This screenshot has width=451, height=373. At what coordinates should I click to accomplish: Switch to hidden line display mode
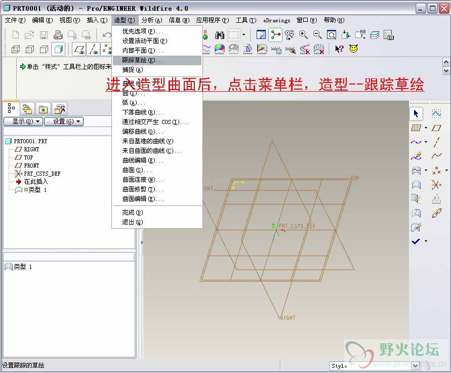tap(30, 49)
